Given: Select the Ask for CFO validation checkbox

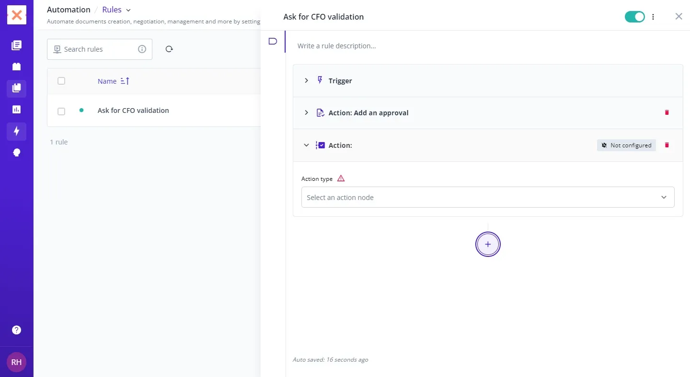Looking at the screenshot, I should 61,111.
